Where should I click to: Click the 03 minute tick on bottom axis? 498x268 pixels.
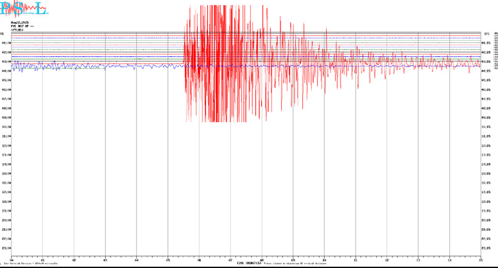105,260
